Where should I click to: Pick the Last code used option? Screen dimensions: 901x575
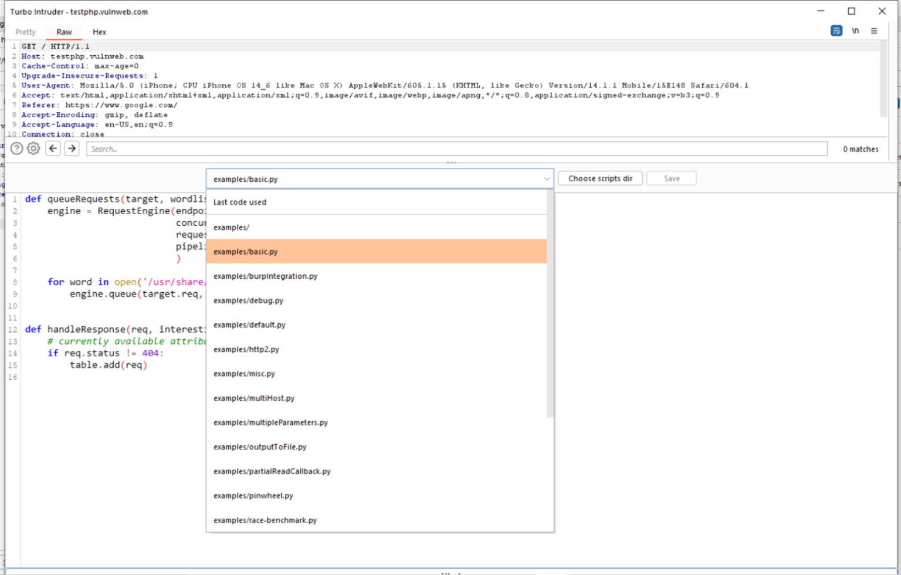[x=240, y=202]
